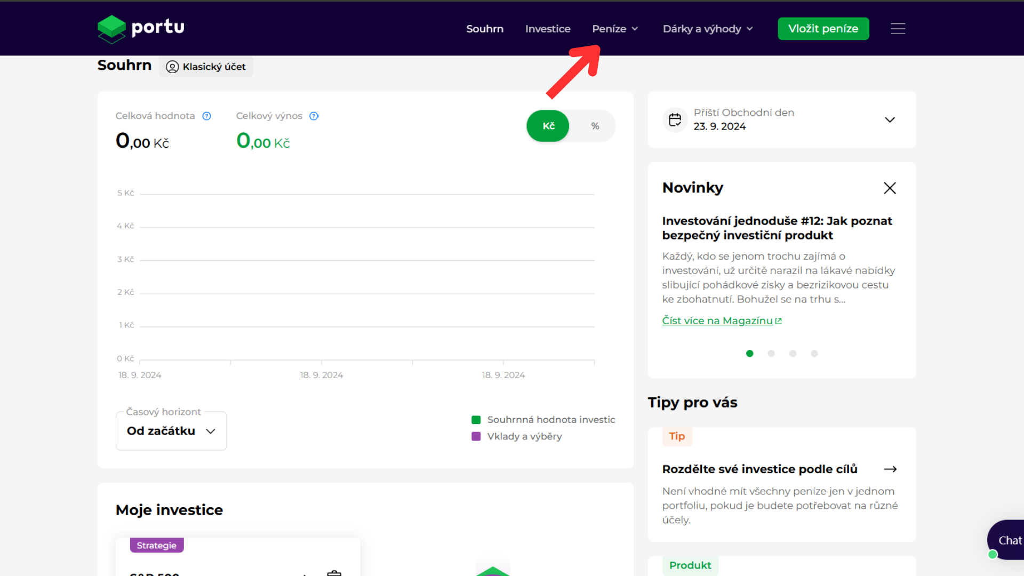Expand the Peníze dropdown menu

pyautogui.click(x=615, y=29)
